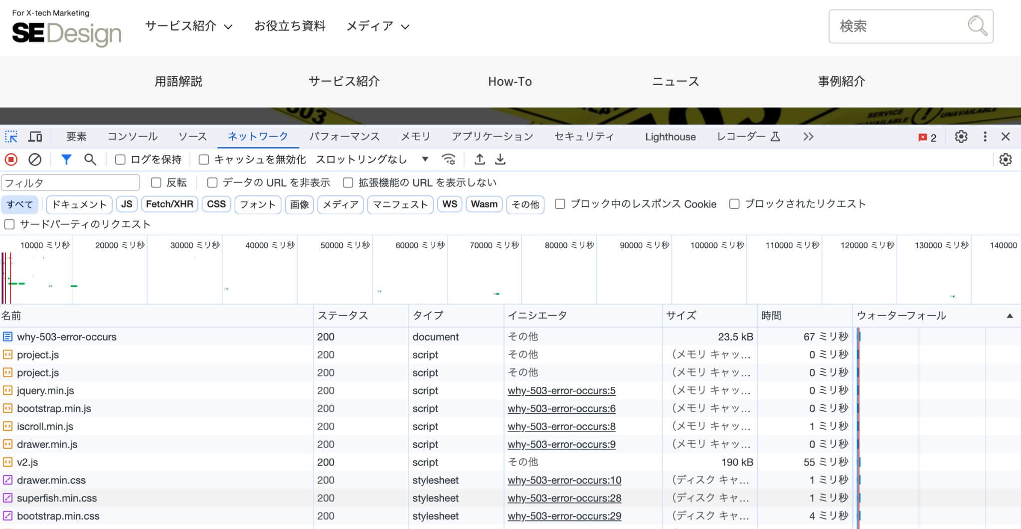Screen dimensions: 1021x529
Task: Enable キャッシュを無効化 checkbox
Action: click(x=203, y=160)
